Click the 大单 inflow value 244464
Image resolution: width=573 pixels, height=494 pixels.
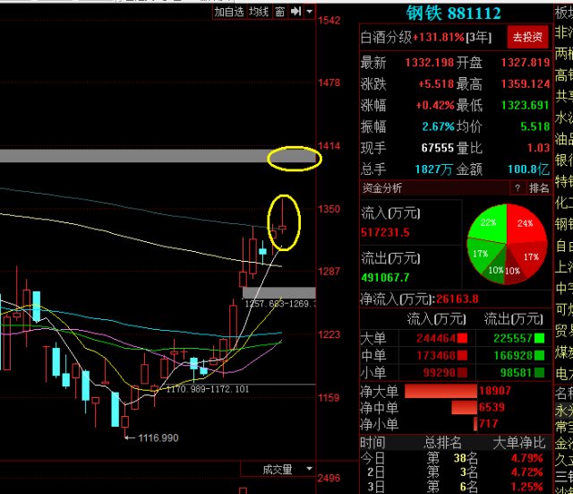436,338
